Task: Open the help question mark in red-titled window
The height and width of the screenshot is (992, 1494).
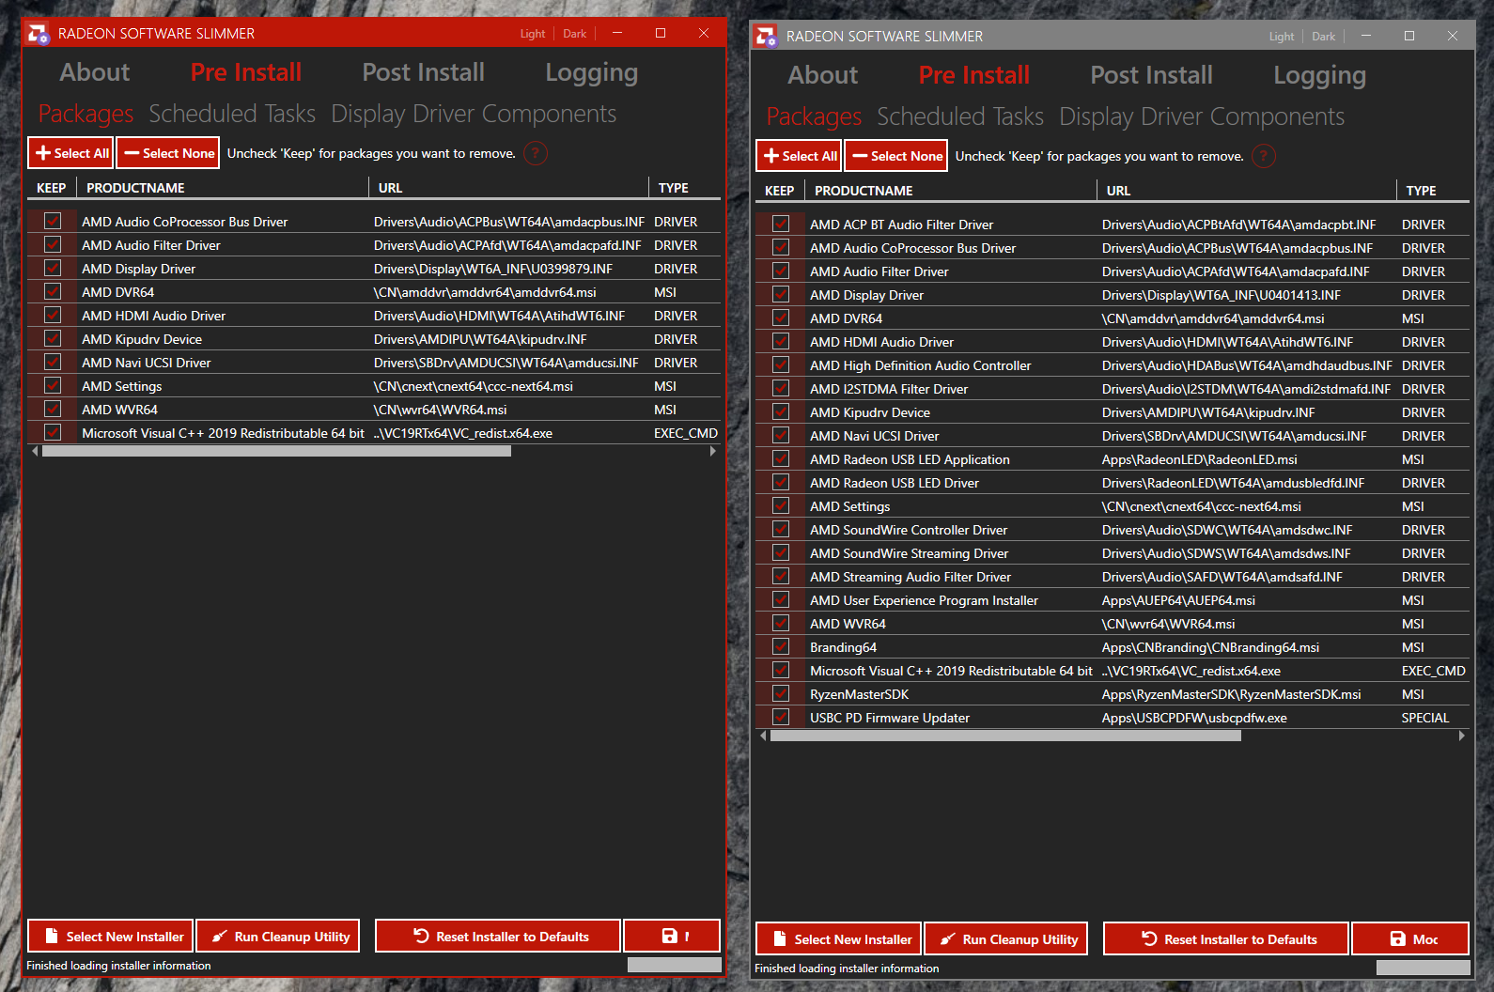Action: click(x=536, y=153)
